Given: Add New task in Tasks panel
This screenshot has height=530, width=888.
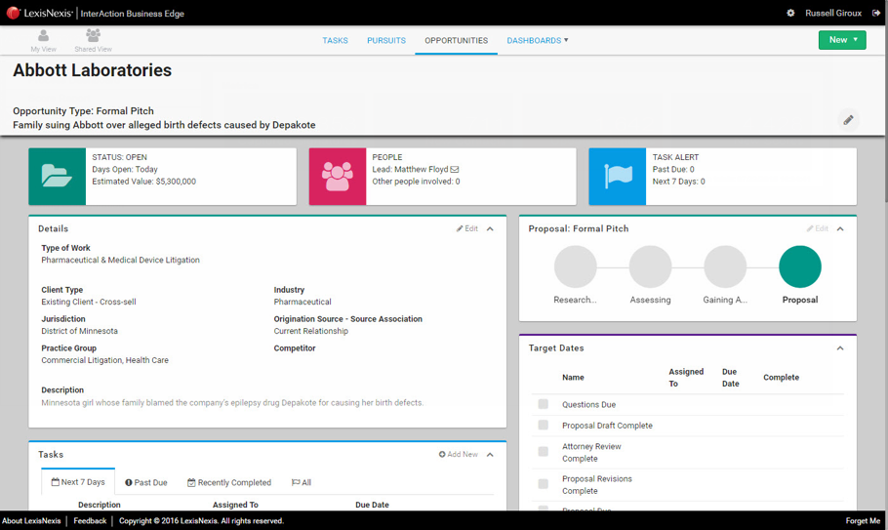Looking at the screenshot, I should 459,454.
